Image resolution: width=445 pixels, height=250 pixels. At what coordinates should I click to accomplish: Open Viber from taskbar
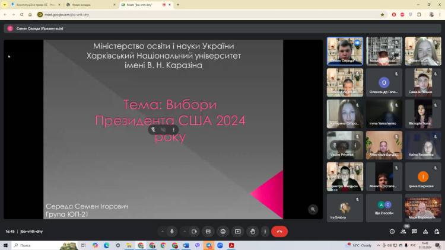coord(198,245)
